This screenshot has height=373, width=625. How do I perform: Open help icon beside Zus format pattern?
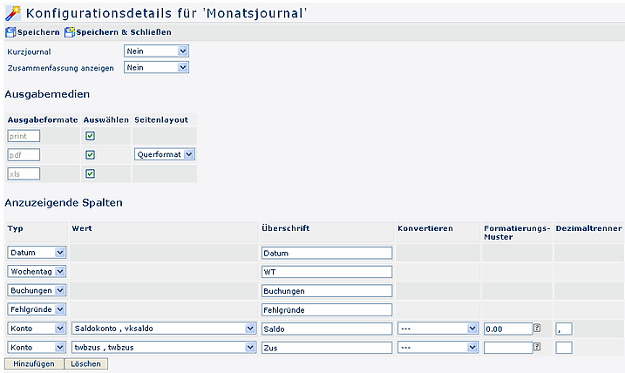tap(537, 347)
